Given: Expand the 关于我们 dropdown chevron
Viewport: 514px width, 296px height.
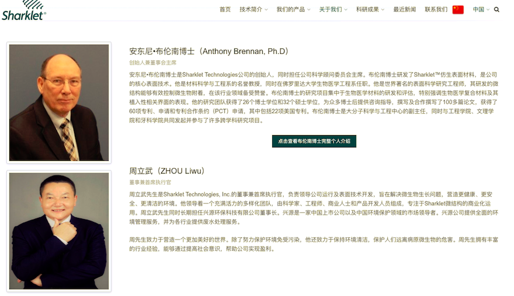Looking at the screenshot, I should 346,10.
